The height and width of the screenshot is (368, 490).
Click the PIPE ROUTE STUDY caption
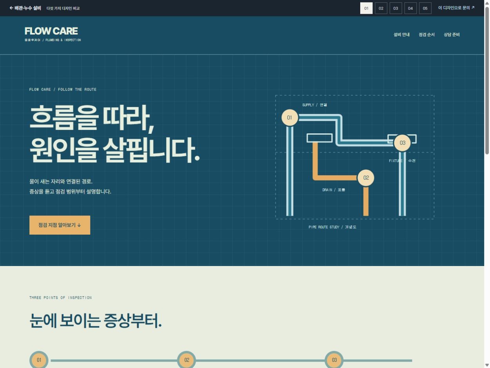point(332,227)
